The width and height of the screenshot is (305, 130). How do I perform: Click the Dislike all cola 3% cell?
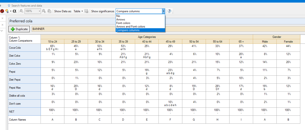click(52, 96)
